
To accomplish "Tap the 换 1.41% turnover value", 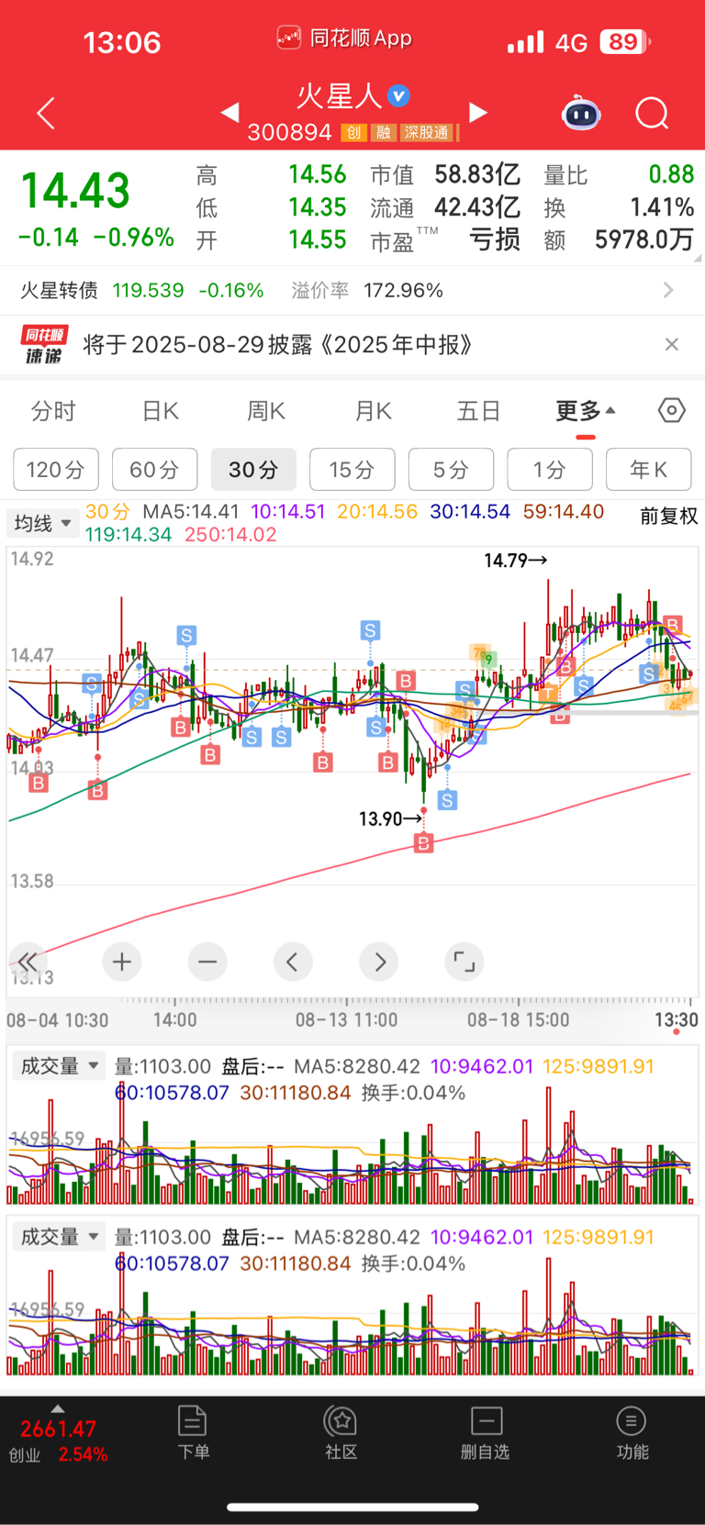I will click(x=662, y=207).
